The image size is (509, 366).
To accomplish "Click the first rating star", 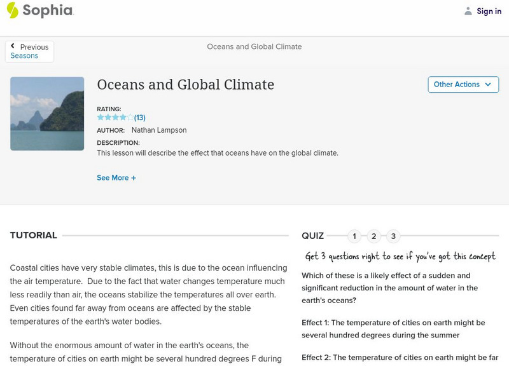I will coord(101,117).
